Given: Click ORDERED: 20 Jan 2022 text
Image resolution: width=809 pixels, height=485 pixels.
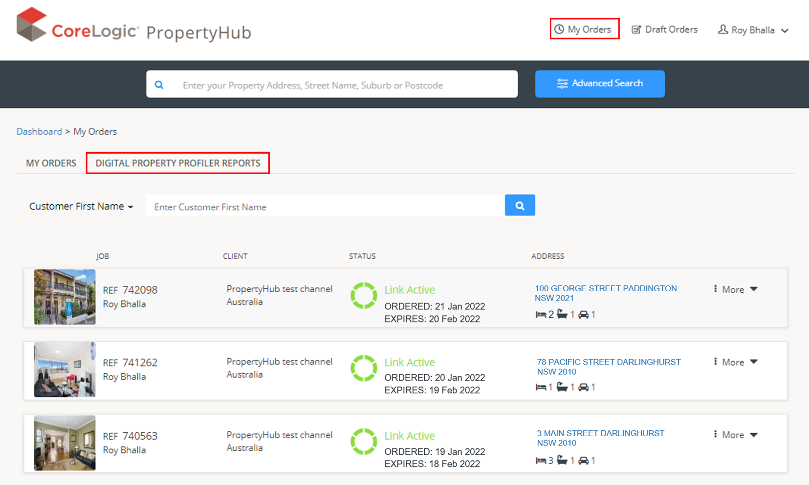Looking at the screenshot, I should 435,378.
